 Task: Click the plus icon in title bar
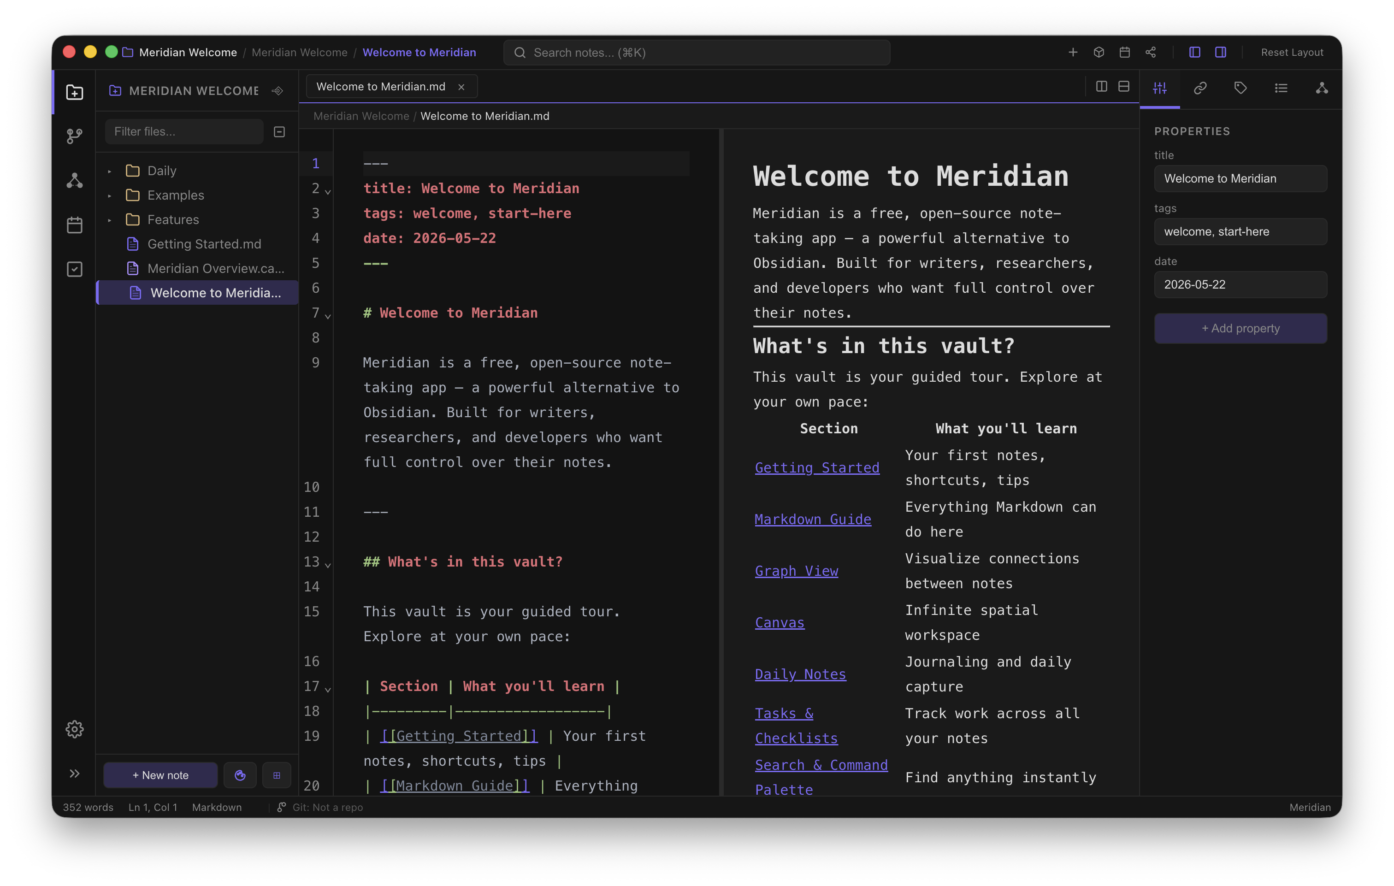tap(1073, 53)
